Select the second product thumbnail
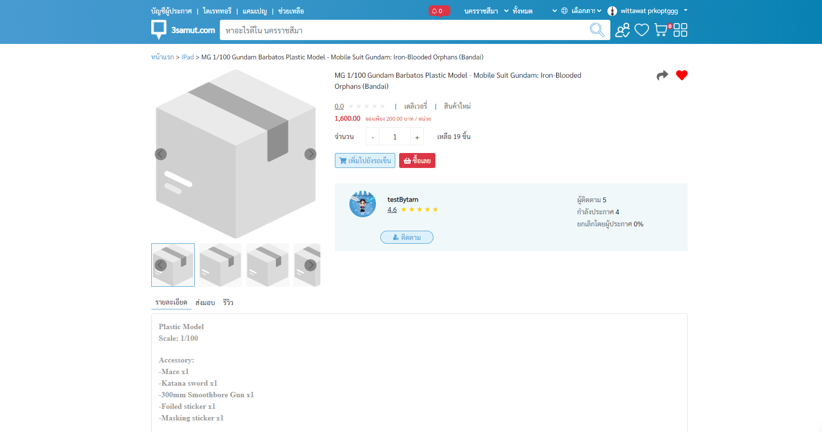Screen dimensions: 822x432 tap(220, 265)
